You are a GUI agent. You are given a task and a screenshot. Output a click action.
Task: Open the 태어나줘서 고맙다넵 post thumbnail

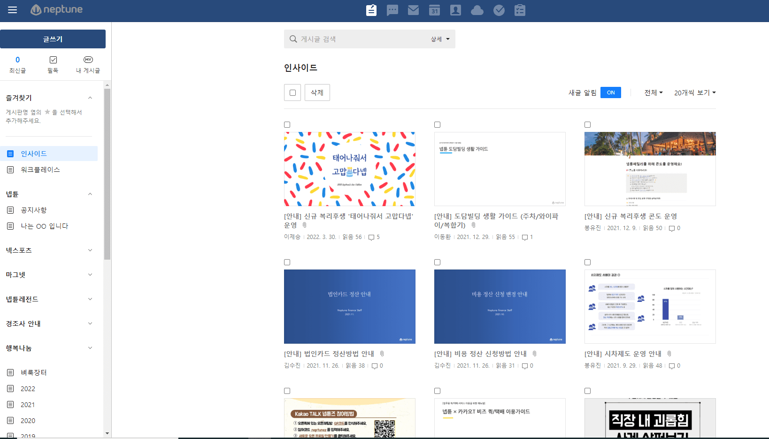click(349, 169)
